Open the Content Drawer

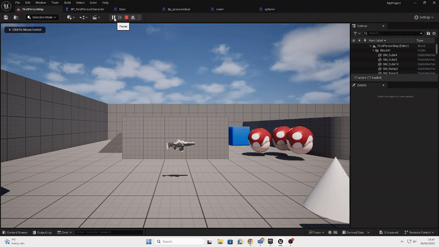[x=15, y=232]
